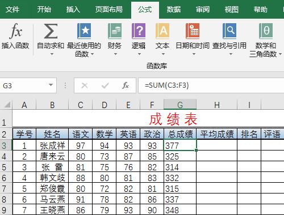Click the name cell 韩文歧
Image resolution: width=284 pixels, height=215 pixels.
click(x=52, y=178)
